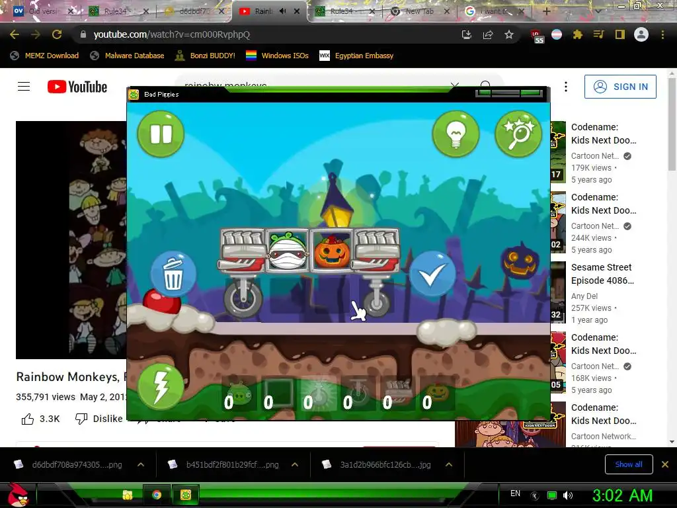Switch to the Google search tab
Viewport: 677px width, 508px height.
pos(495,11)
